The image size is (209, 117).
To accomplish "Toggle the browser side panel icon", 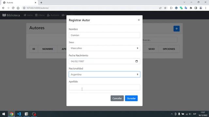I will coord(196,8).
